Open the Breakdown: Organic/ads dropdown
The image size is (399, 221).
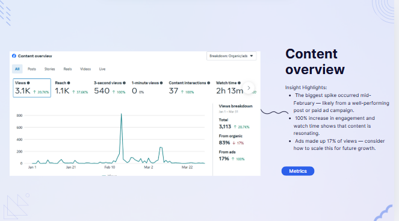click(x=231, y=56)
